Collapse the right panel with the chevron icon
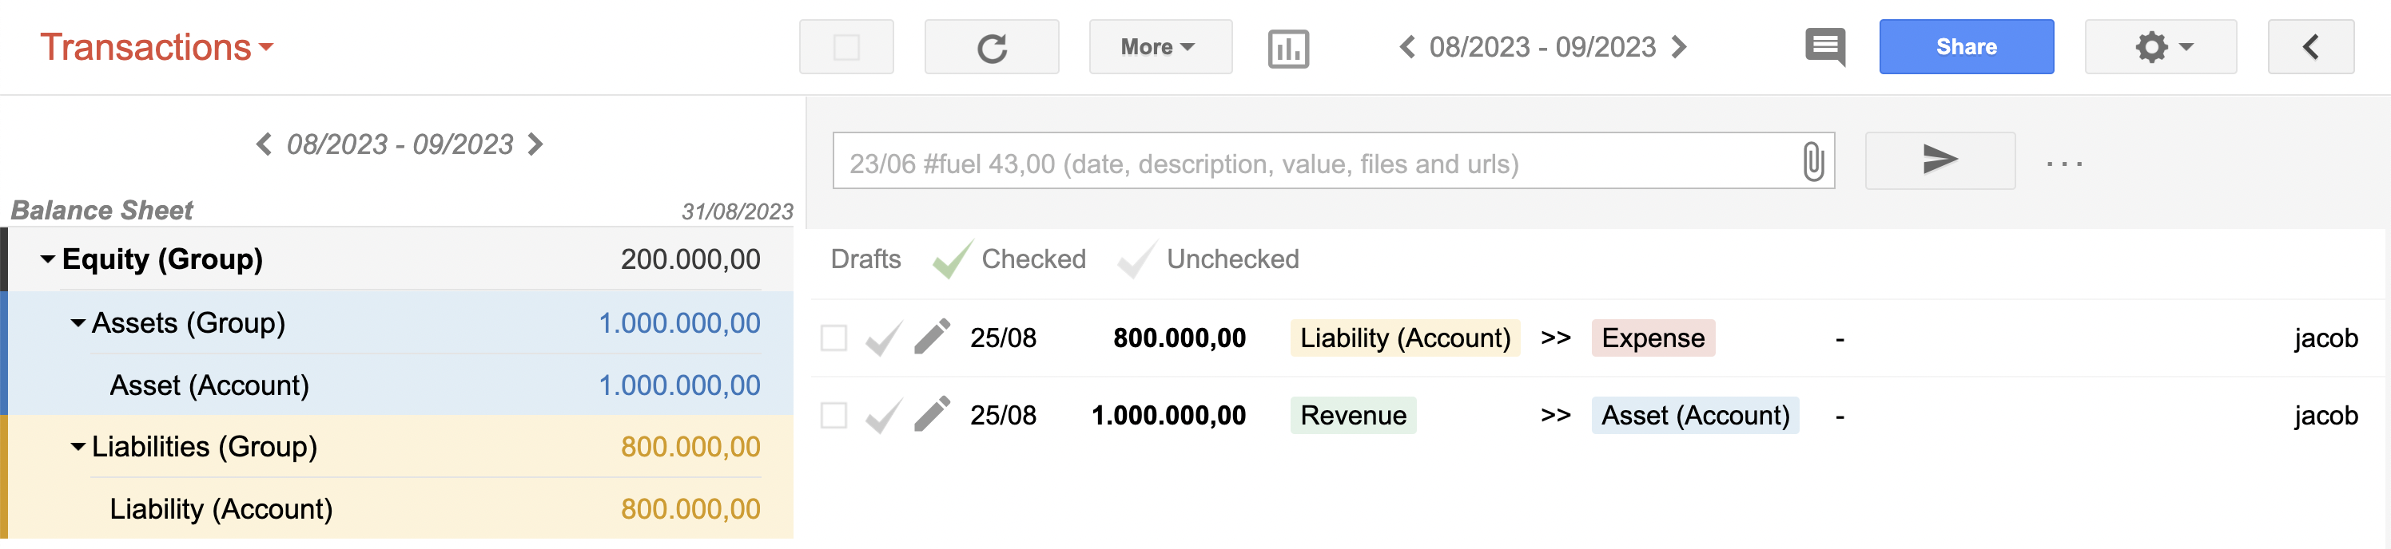2391x549 pixels. 2311,46
